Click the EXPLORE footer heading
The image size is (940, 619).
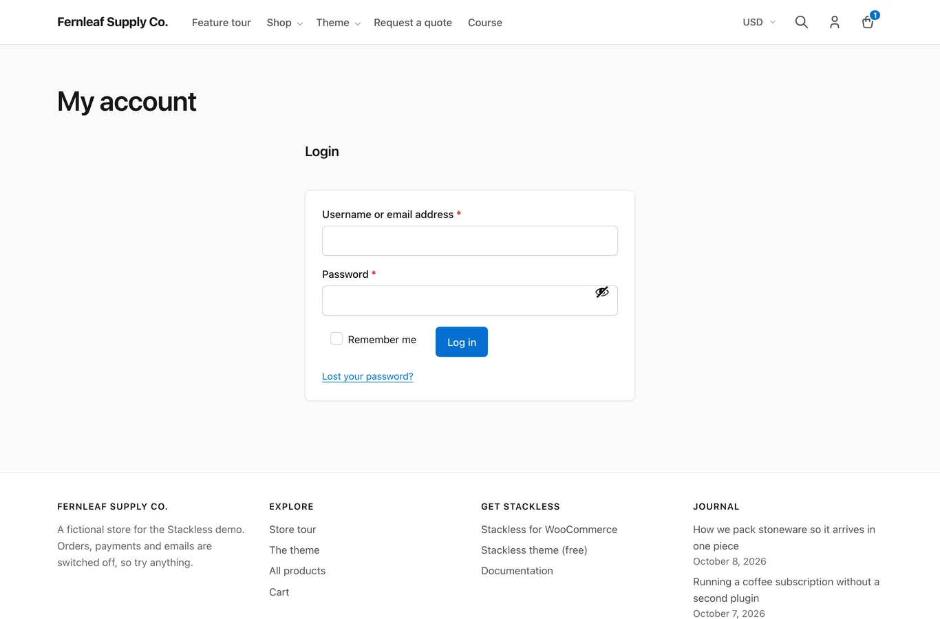291,506
